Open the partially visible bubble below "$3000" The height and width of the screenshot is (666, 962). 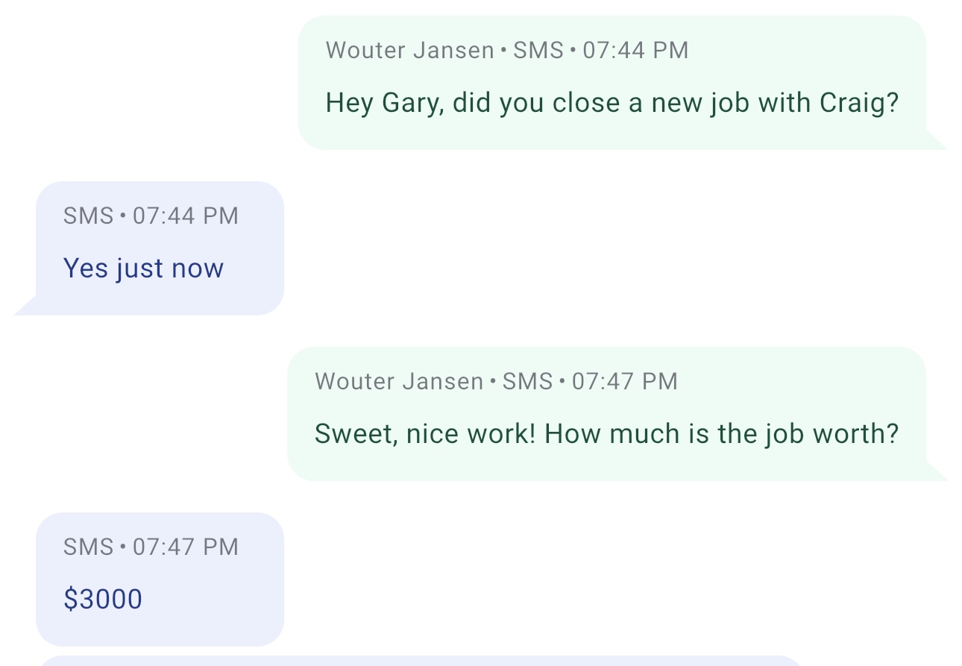point(418,661)
